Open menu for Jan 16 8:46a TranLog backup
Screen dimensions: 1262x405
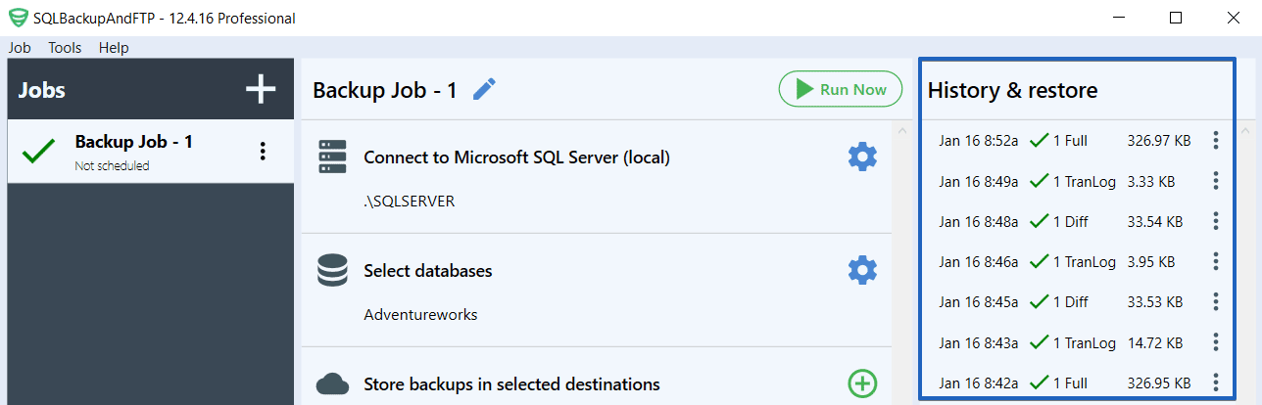pyautogui.click(x=1216, y=261)
